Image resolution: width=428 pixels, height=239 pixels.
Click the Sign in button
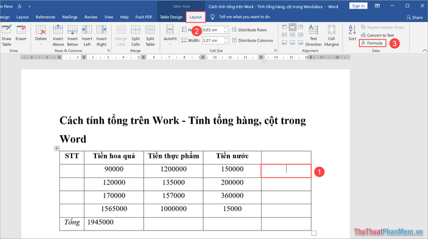point(358,5)
